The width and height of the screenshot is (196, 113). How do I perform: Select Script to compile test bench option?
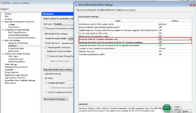(x=46, y=92)
